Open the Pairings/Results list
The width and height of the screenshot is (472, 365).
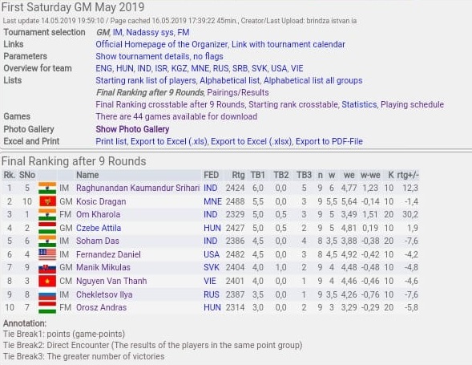[238, 92]
